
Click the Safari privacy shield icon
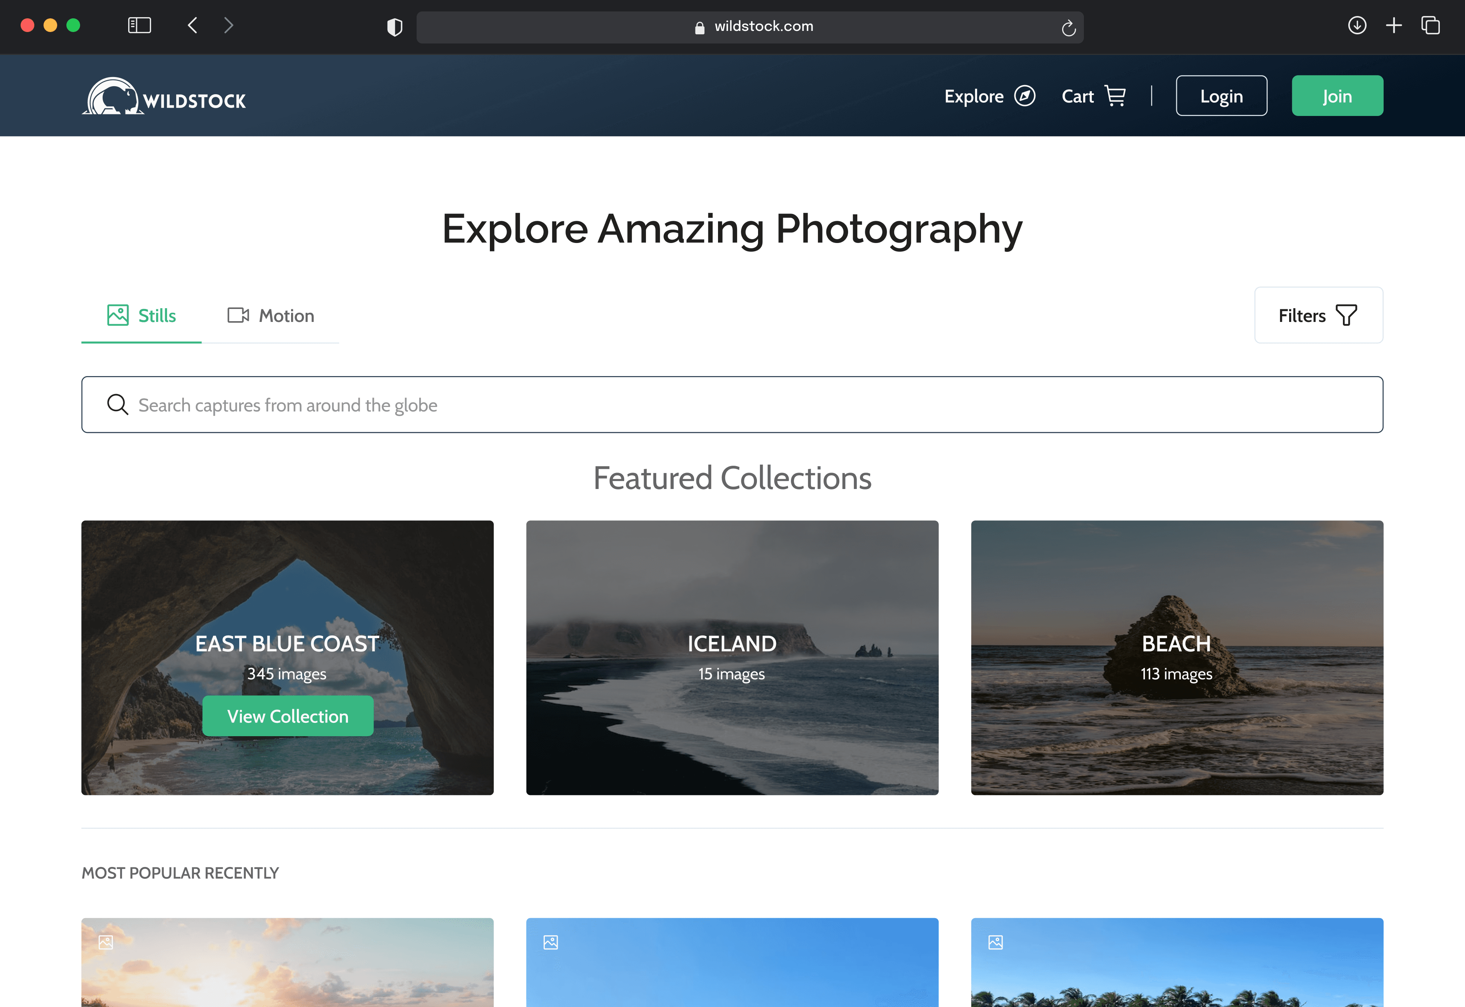(394, 27)
